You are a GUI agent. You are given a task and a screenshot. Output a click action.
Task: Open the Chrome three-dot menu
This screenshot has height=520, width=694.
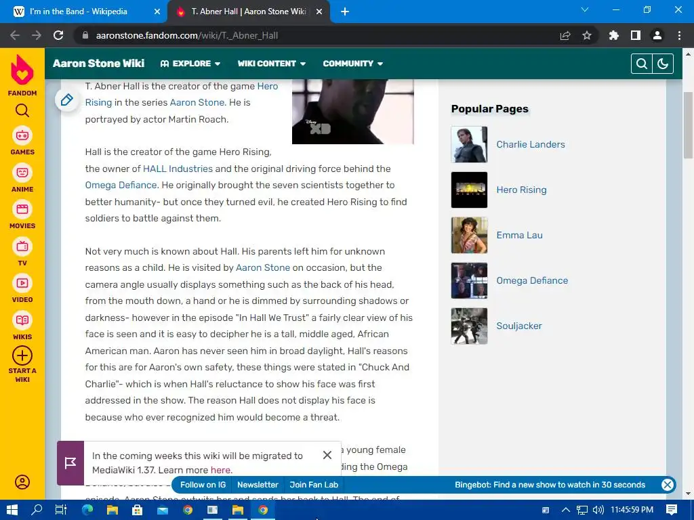pos(679,35)
